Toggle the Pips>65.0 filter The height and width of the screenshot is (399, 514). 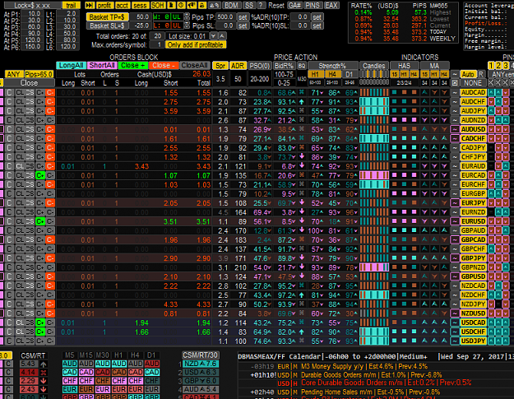click(x=39, y=74)
